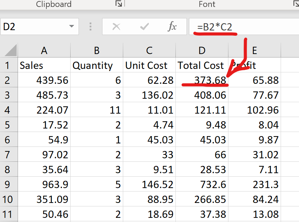This screenshot has width=299, height=222.
Task: Open the Font dialog launcher icon
Action: click(296, 3)
